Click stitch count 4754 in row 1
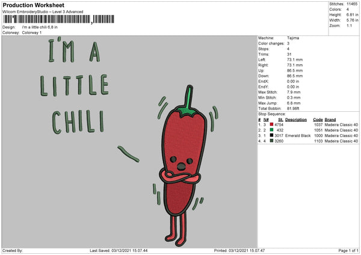The height and width of the screenshot is (255, 361). [x=279, y=124]
